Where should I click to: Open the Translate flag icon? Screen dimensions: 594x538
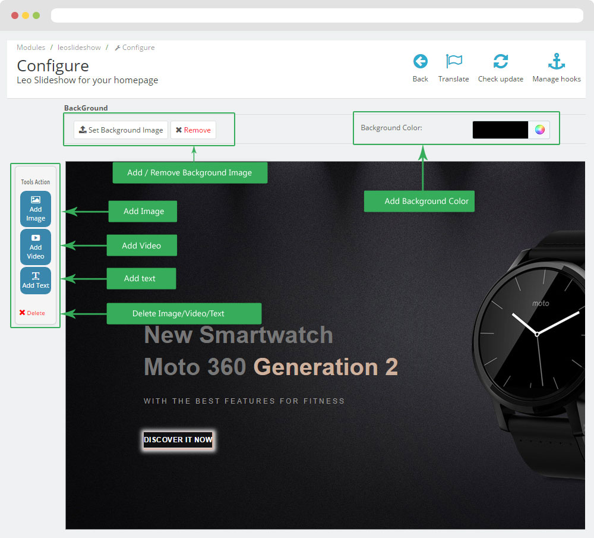454,62
